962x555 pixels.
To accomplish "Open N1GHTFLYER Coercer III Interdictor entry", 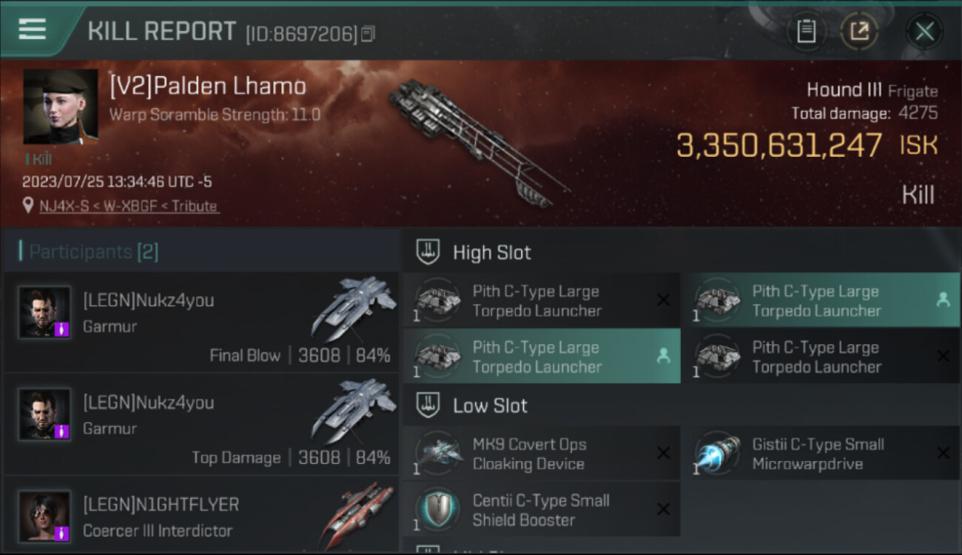I will point(201,514).
